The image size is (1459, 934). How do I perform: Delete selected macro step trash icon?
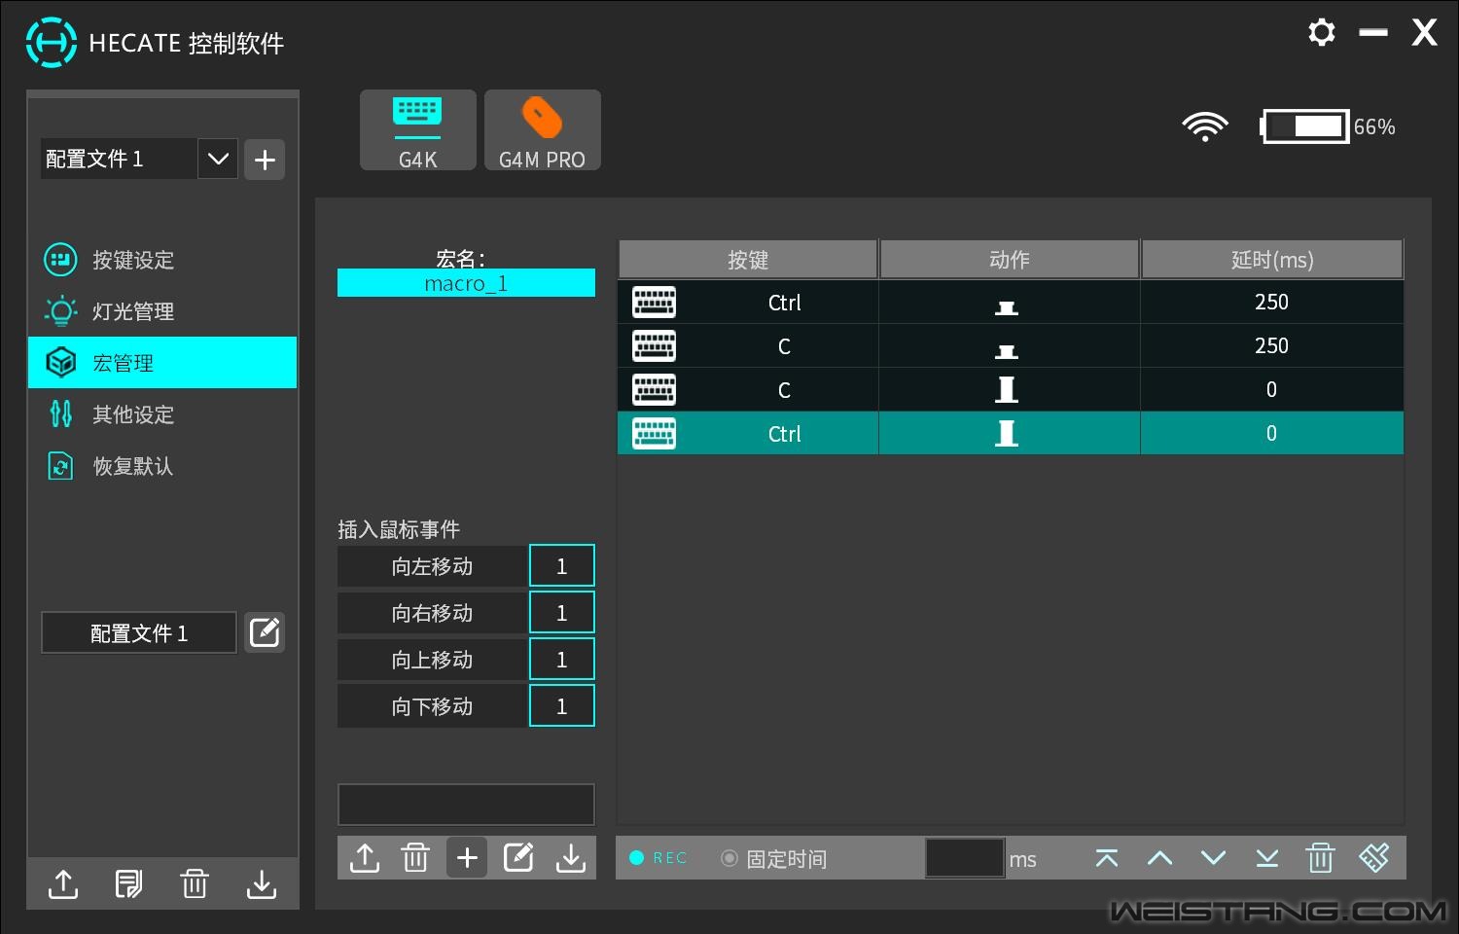pyautogui.click(x=1320, y=858)
